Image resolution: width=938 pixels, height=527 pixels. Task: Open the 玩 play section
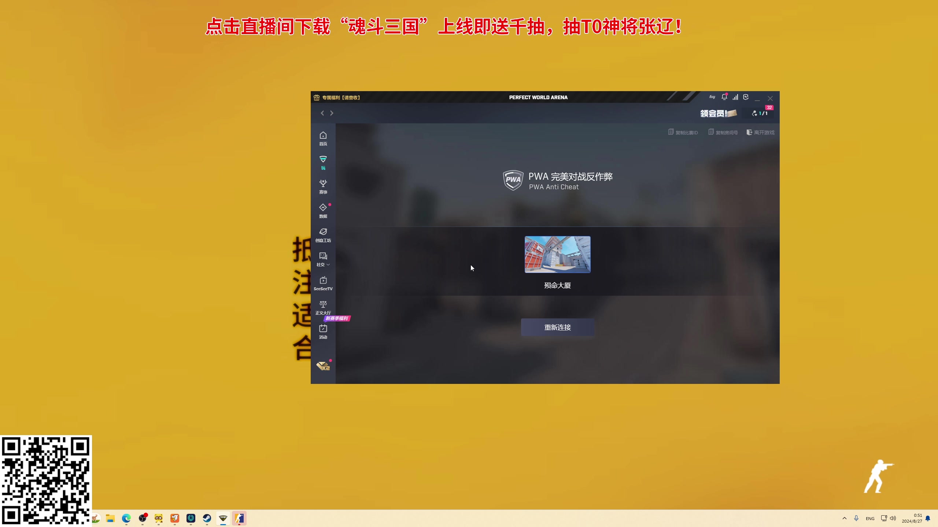tap(323, 163)
